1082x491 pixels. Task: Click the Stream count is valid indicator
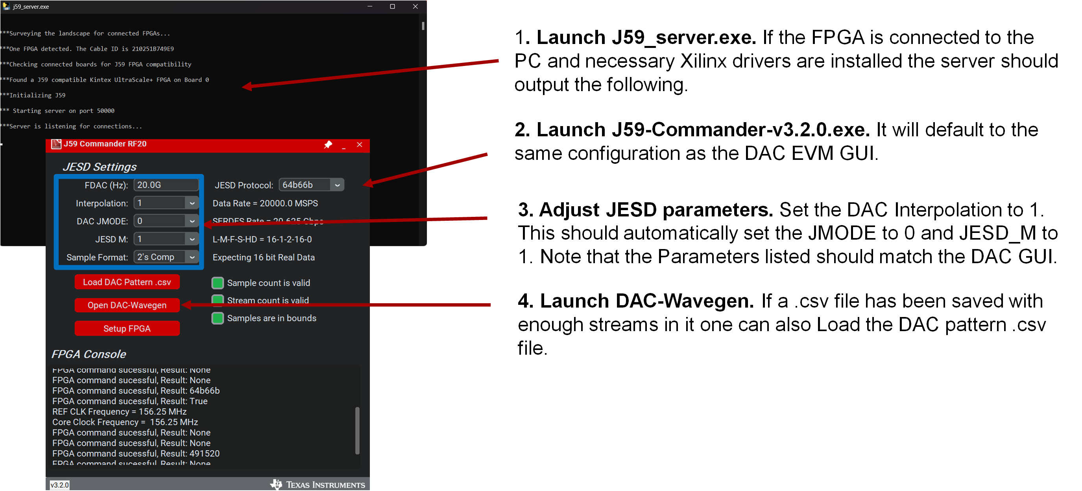click(218, 300)
